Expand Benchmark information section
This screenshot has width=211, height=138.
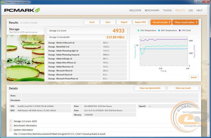tap(11, 126)
